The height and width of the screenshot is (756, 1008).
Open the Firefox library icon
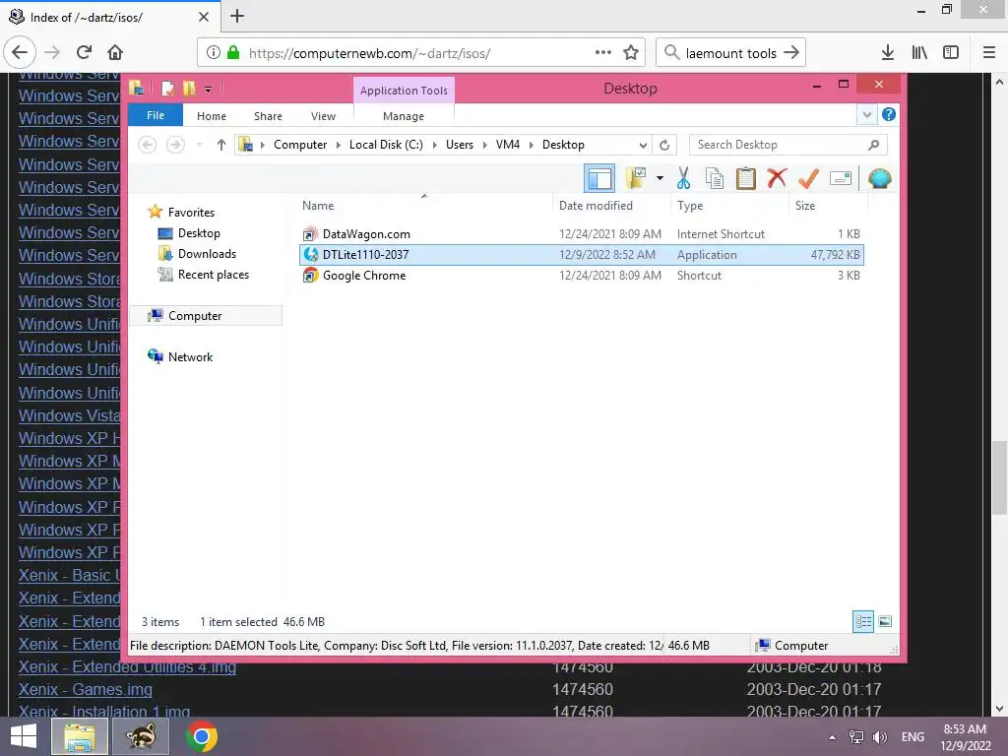tap(919, 52)
